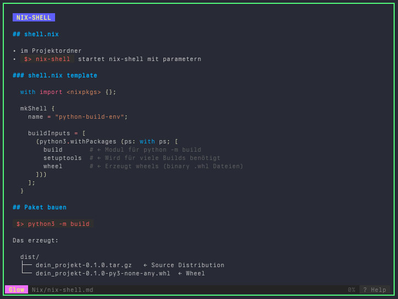Select the '$> python3 -m build' command

click(53, 224)
